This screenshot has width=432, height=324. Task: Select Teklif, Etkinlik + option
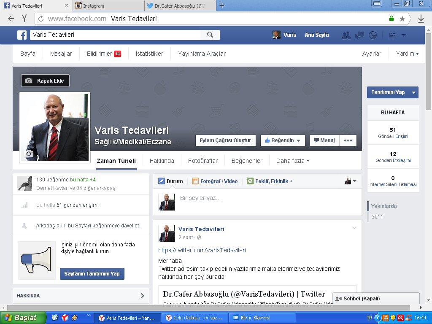click(x=270, y=181)
